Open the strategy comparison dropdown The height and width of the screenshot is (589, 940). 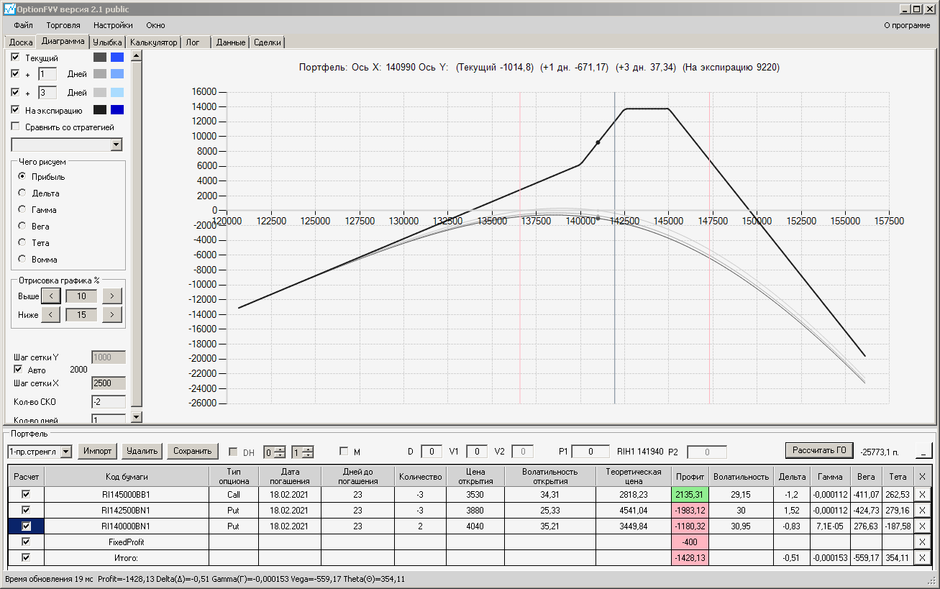tap(117, 145)
